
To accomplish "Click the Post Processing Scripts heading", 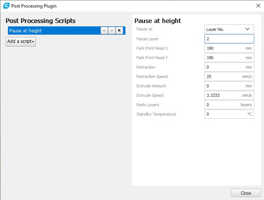I will coord(41,21).
